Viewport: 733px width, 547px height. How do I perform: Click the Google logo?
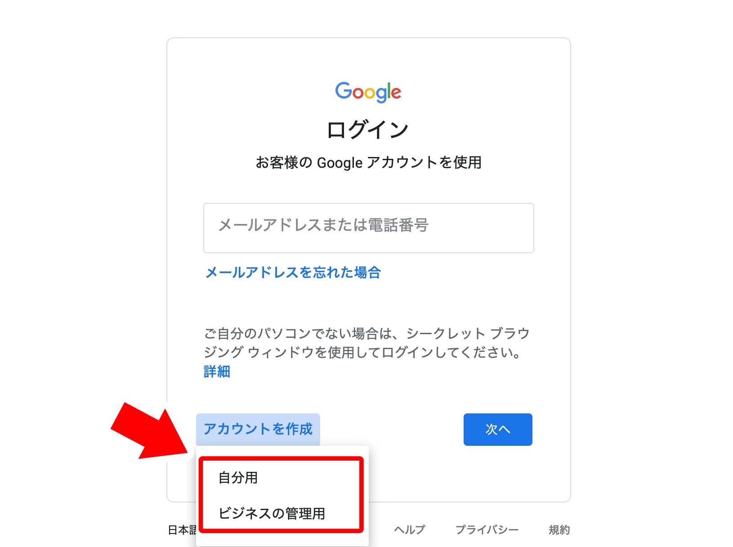coord(368,92)
